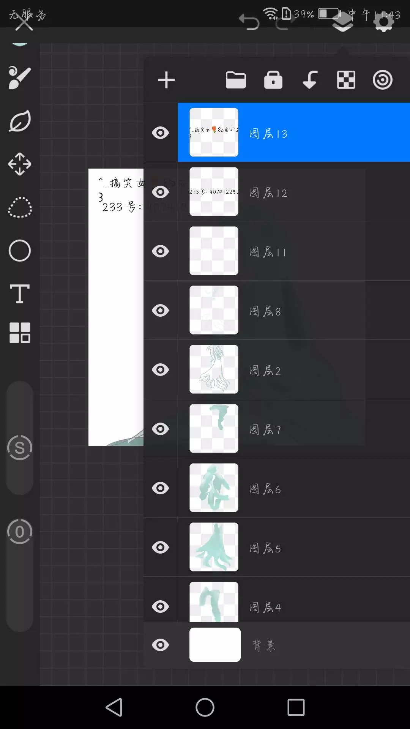The image size is (410, 729).
Task: Tap the Android back navigation button
Action: (114, 707)
